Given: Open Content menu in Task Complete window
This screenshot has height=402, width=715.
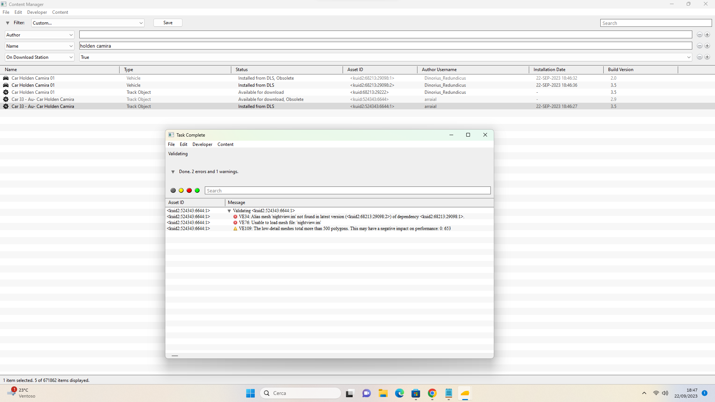Looking at the screenshot, I should point(225,144).
